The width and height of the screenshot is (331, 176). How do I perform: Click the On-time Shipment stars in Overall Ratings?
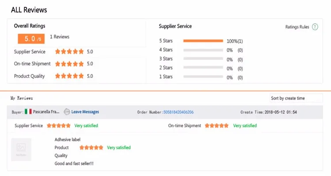pos(69,64)
